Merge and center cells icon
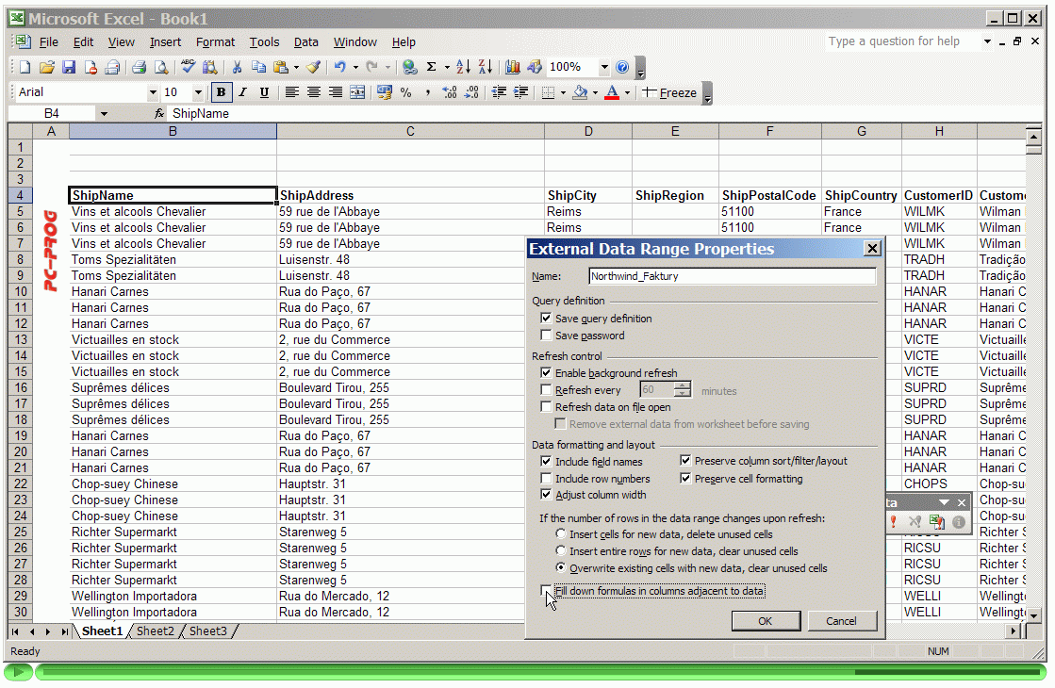 [x=357, y=92]
